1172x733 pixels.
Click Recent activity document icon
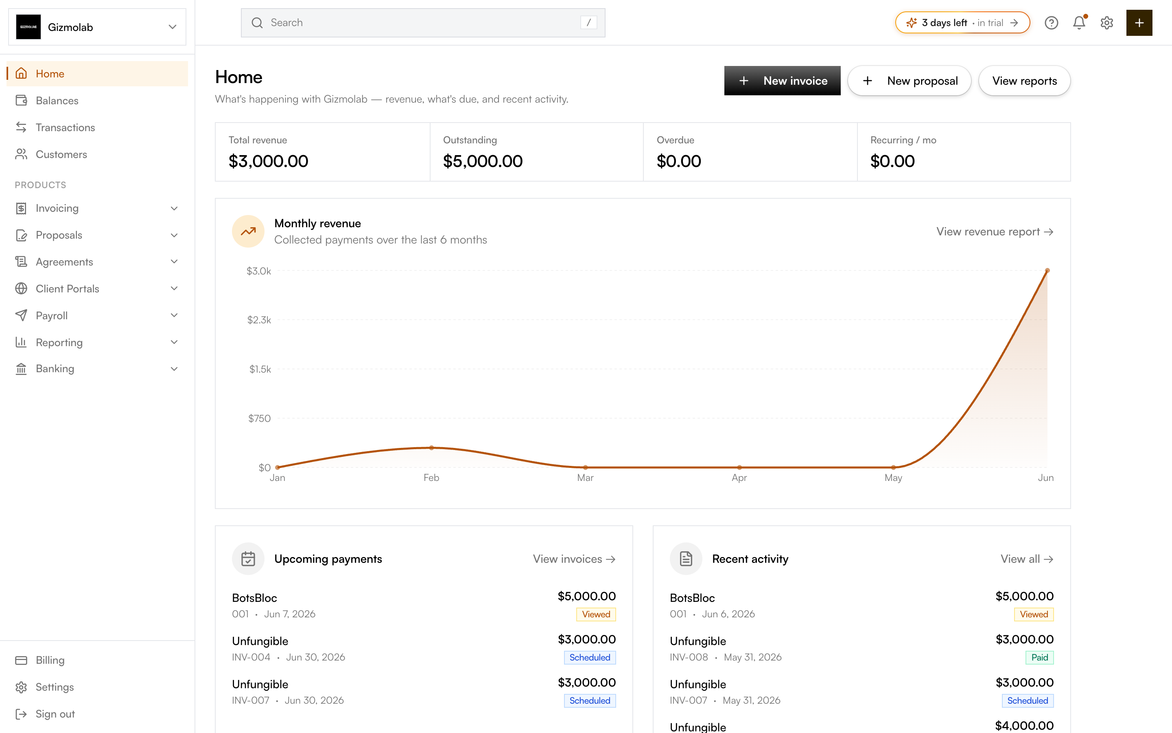[x=686, y=559]
